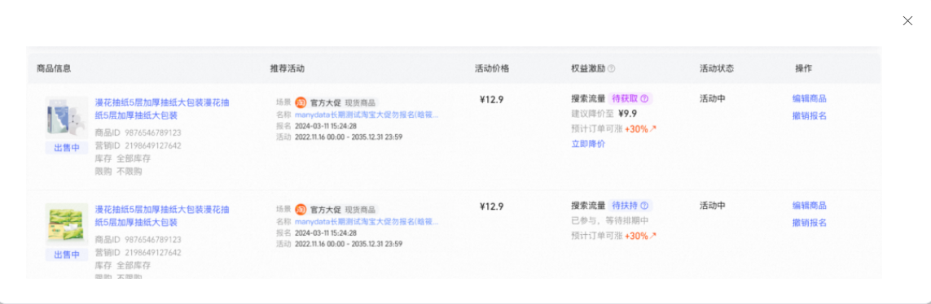Click the 权益激励 column header text
Screen dimensions: 931x304
tap(588, 68)
